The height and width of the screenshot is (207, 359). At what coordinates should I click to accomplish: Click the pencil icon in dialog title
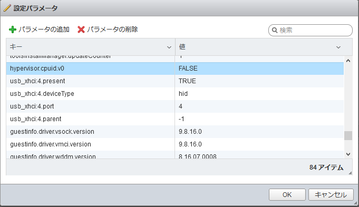tap(7, 8)
